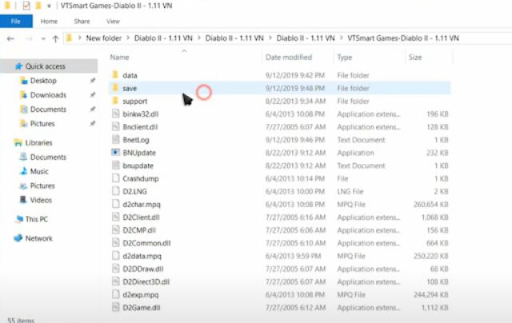Viewport: 512px width, 323px height.
Task: Open Pictures under Quick access
Action: pos(42,124)
